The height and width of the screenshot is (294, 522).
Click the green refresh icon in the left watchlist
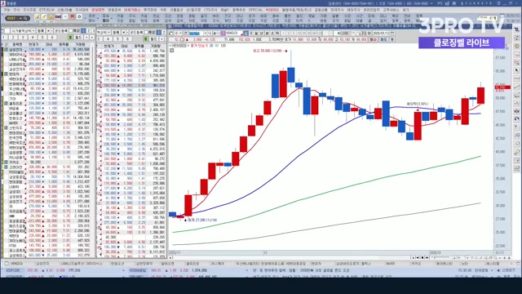click(x=70, y=38)
